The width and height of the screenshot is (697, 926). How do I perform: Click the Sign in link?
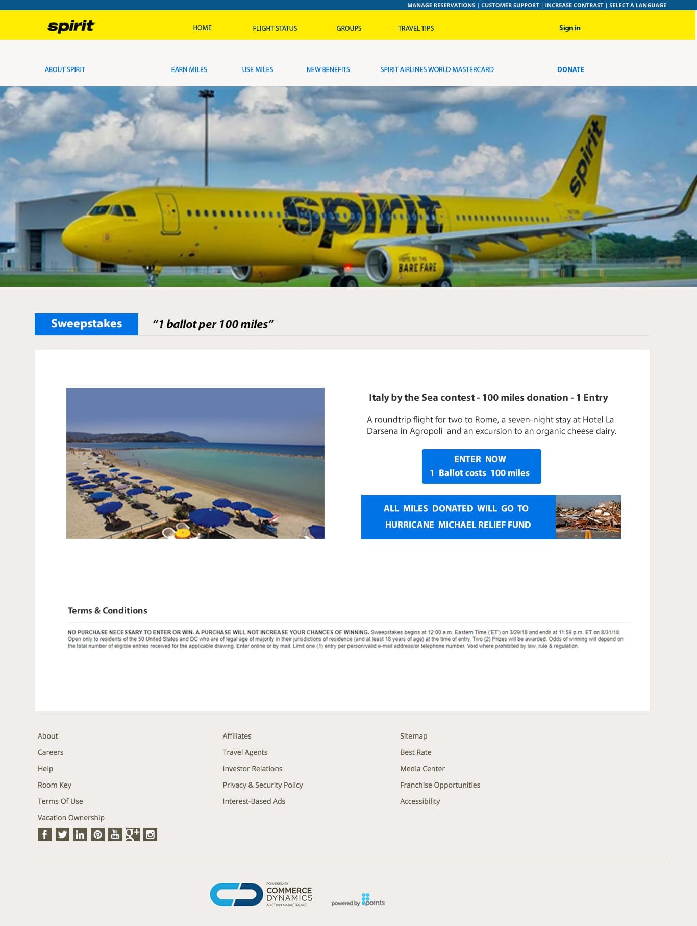coord(569,28)
